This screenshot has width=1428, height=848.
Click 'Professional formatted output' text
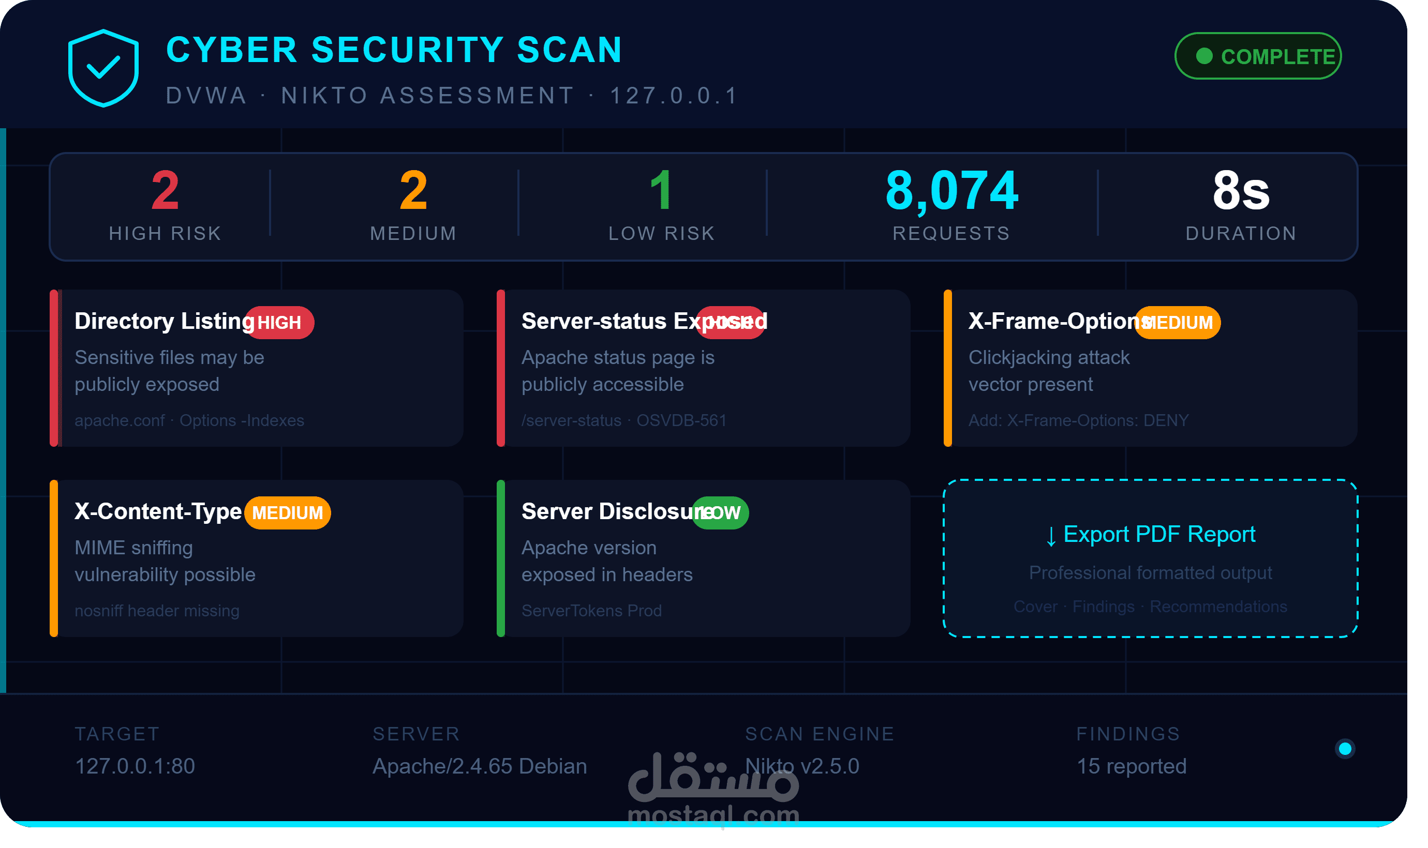coord(1150,572)
